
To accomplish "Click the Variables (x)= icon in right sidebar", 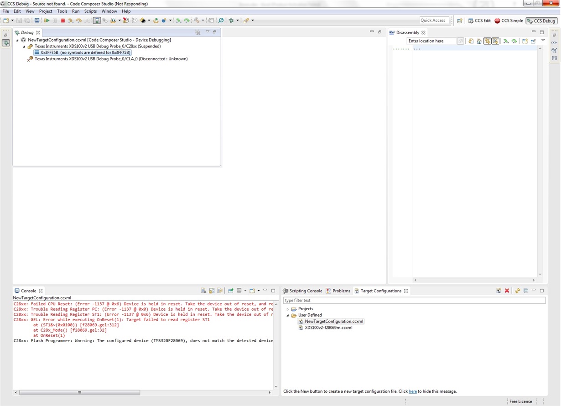I will [554, 42].
